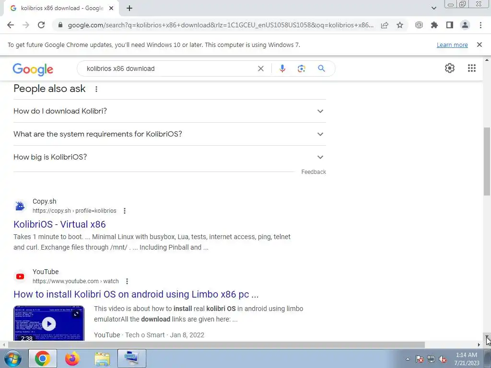Open a new tab
Viewport: 491px width, 368px height.
[129, 8]
